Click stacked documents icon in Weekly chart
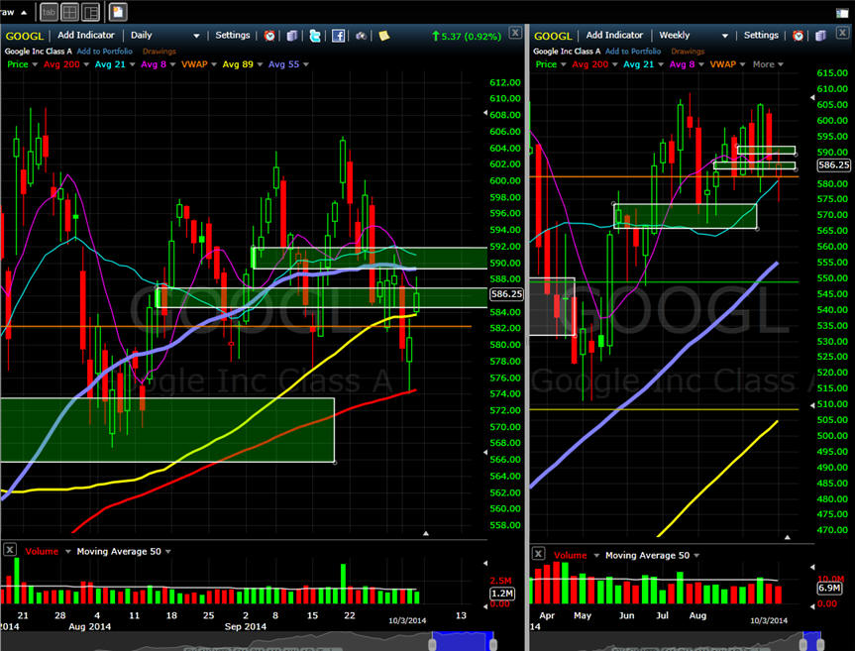 (820, 36)
